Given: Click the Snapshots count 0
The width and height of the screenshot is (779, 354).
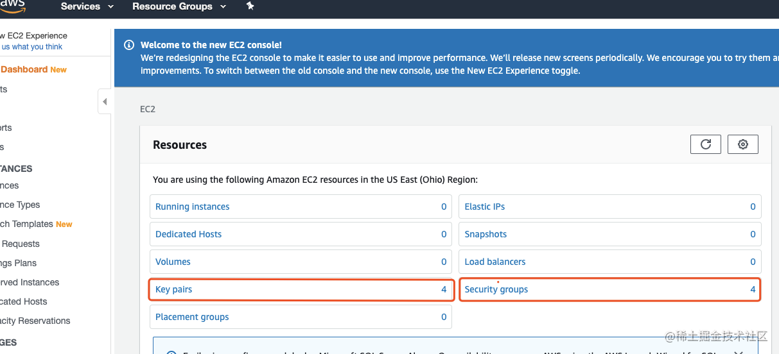Looking at the screenshot, I should point(753,234).
